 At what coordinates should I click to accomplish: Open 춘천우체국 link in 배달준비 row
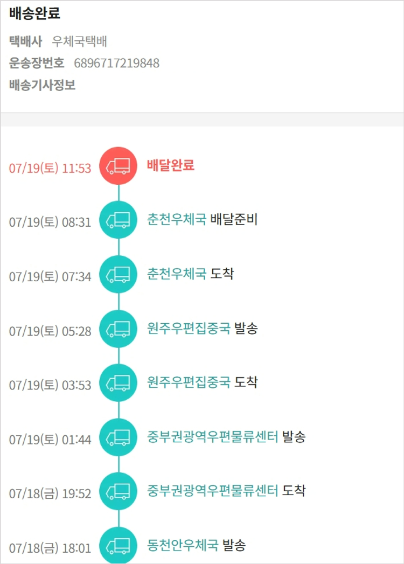coord(177,219)
